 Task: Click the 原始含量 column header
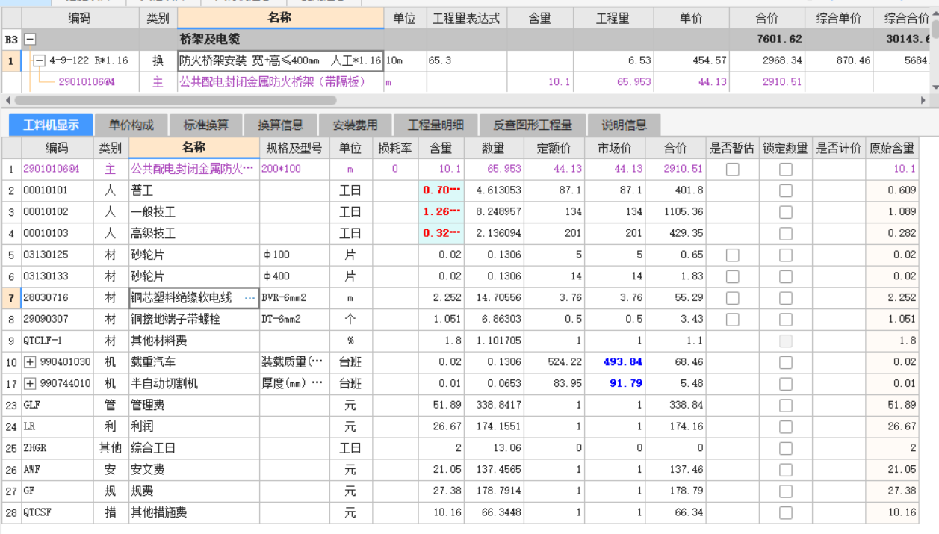point(892,148)
